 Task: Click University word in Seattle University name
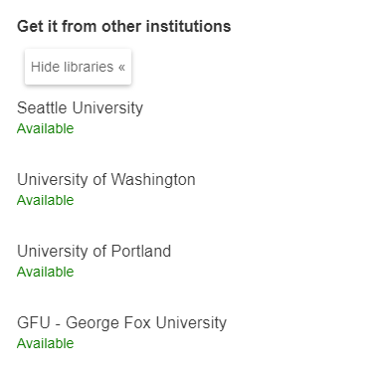click(x=107, y=108)
